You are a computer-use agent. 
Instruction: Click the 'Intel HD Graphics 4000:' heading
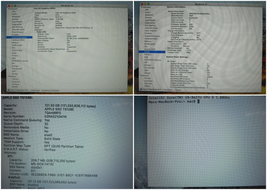[x=44, y=8]
